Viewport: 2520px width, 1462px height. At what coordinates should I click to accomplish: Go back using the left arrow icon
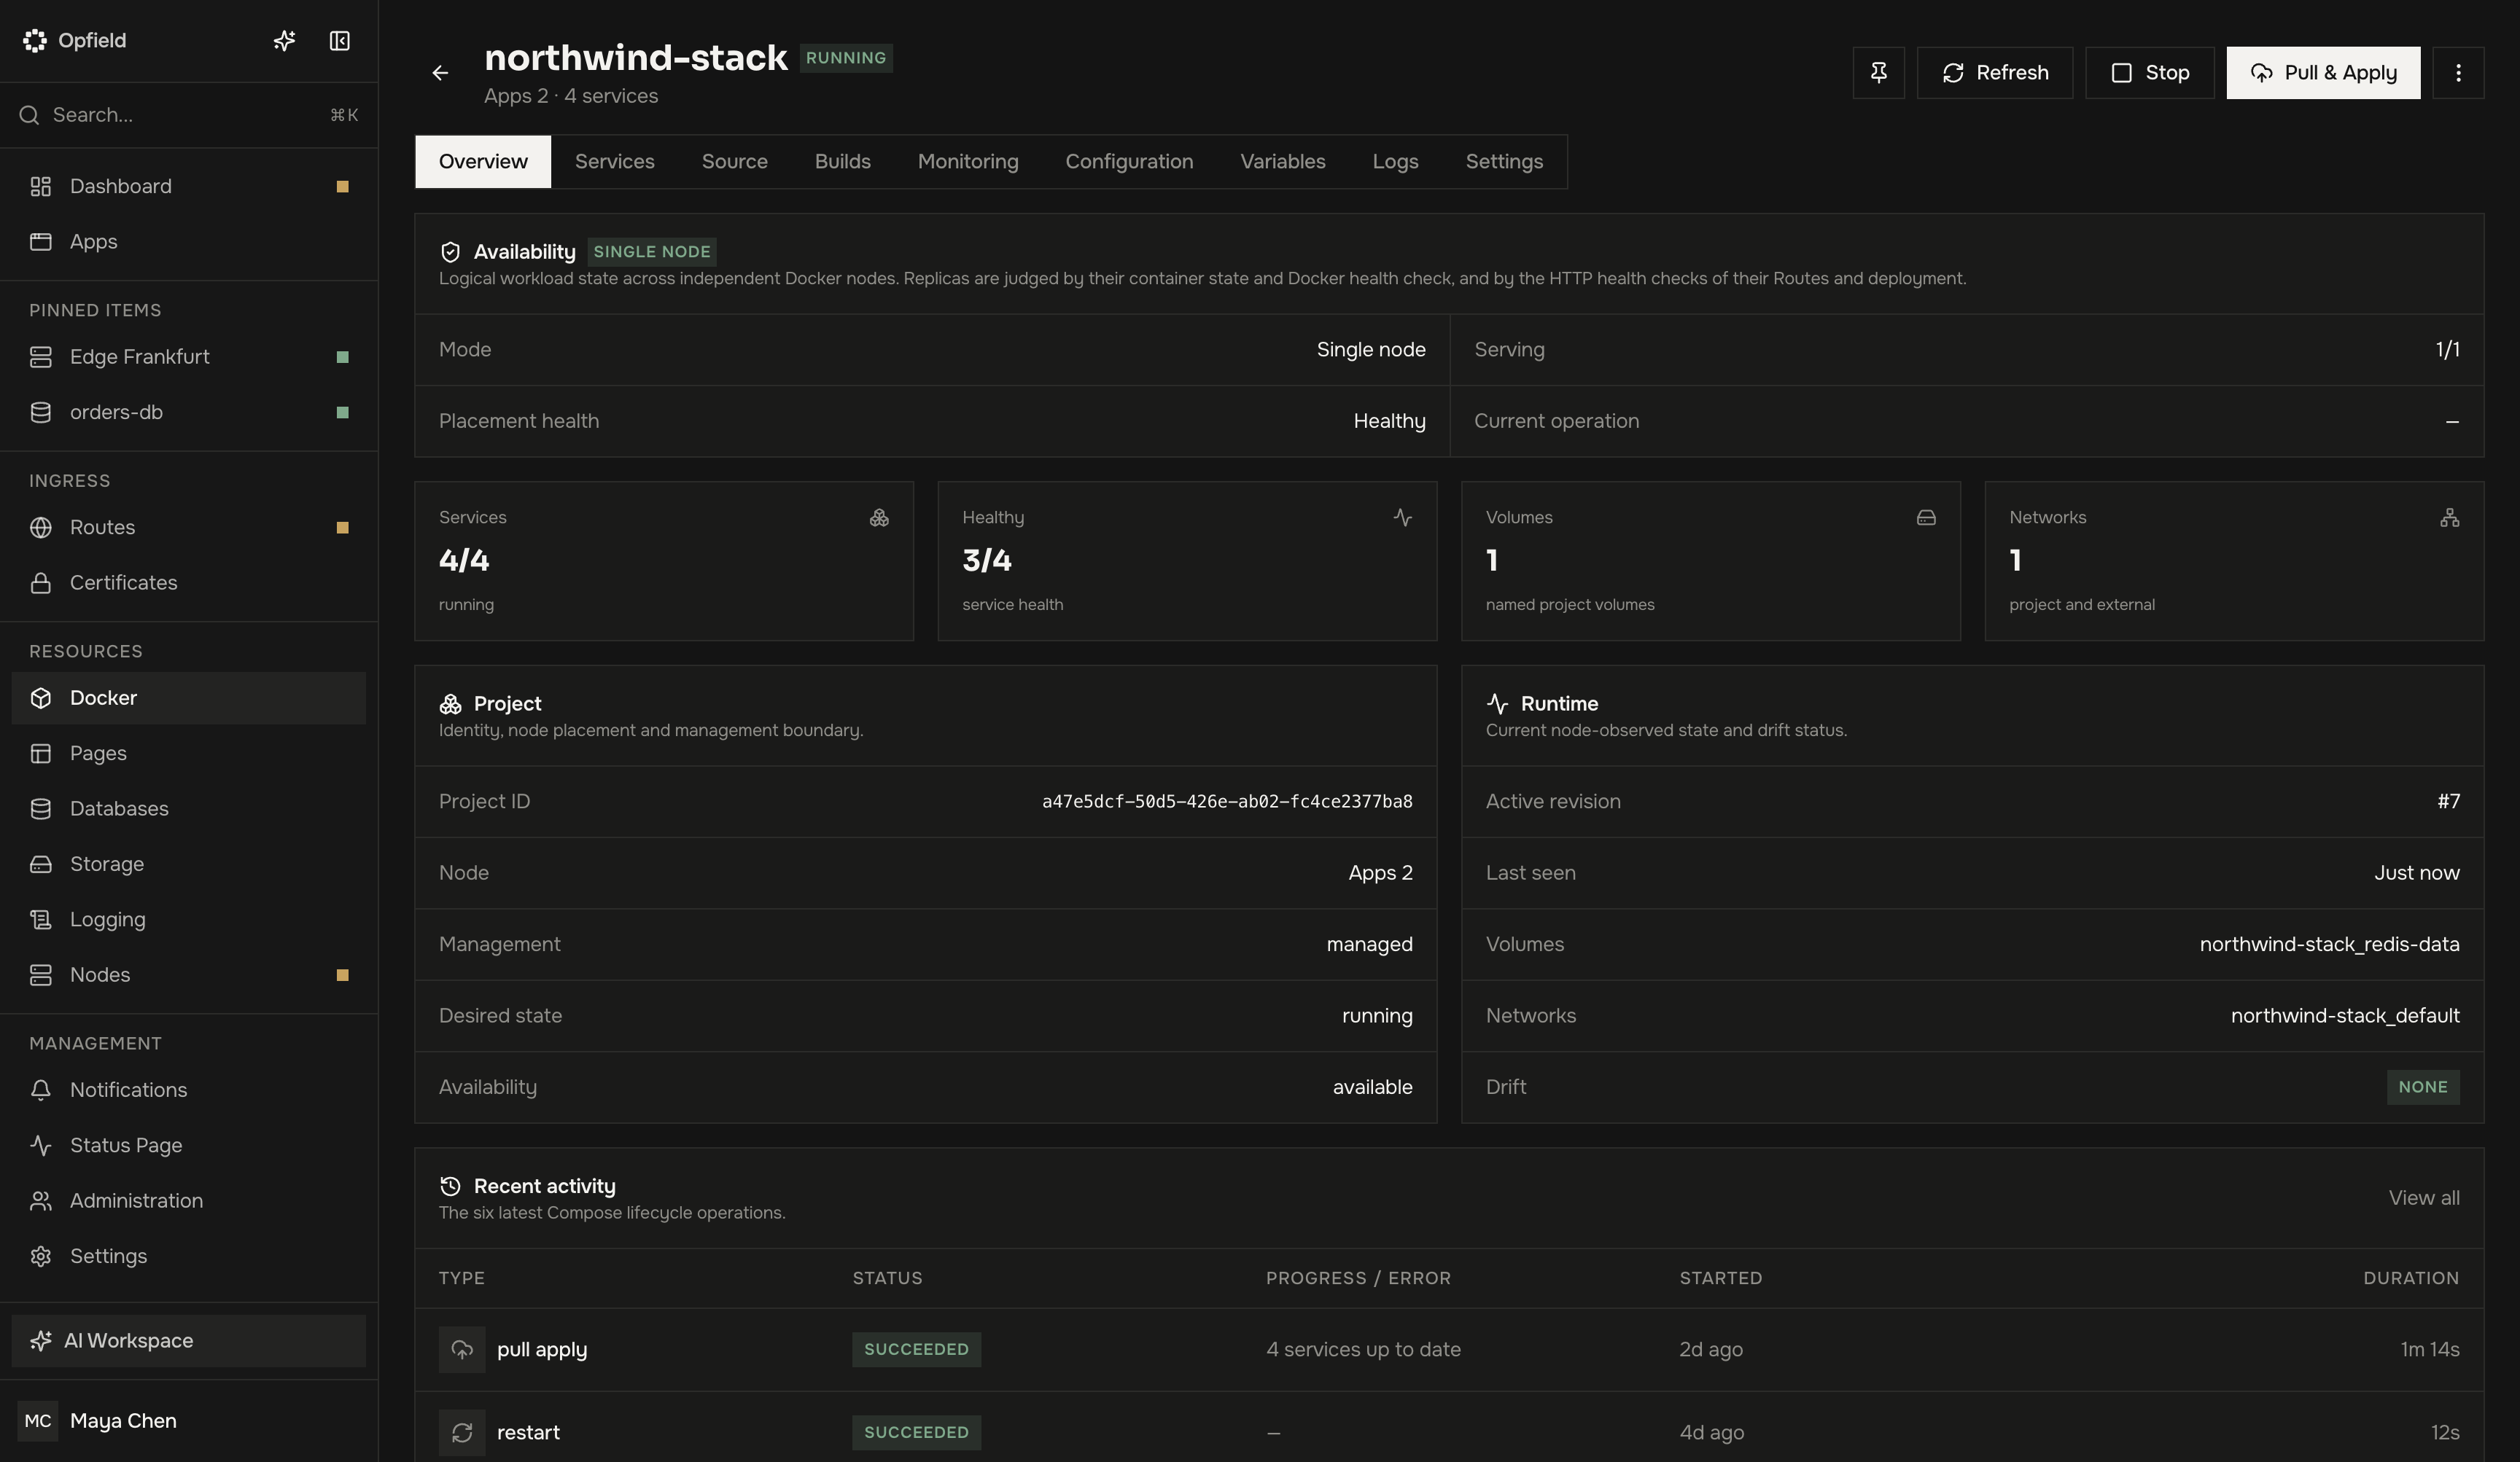[440, 73]
